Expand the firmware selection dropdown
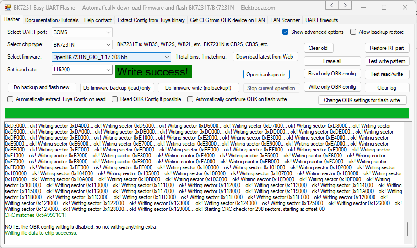The image size is (417, 248). pos(167,57)
